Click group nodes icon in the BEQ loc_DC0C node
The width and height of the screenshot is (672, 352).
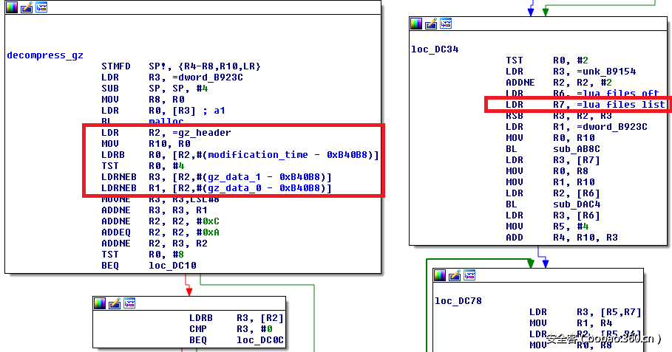129,303
